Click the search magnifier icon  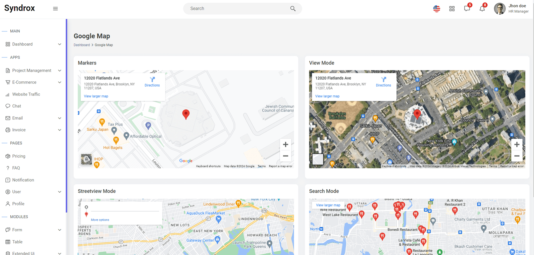(293, 9)
